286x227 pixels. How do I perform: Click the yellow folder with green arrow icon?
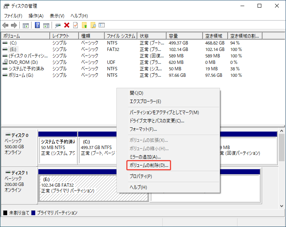pos(85,25)
